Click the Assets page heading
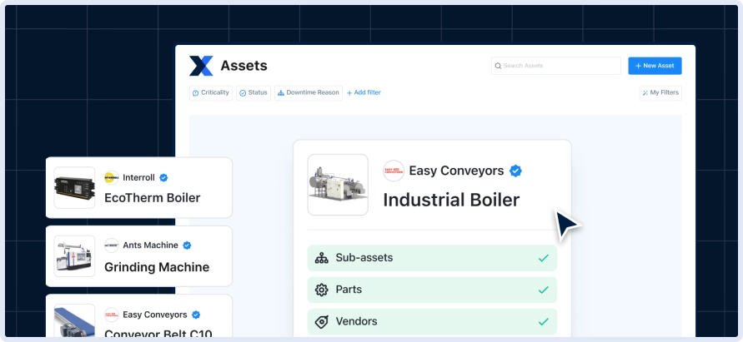The image size is (743, 342). (244, 66)
